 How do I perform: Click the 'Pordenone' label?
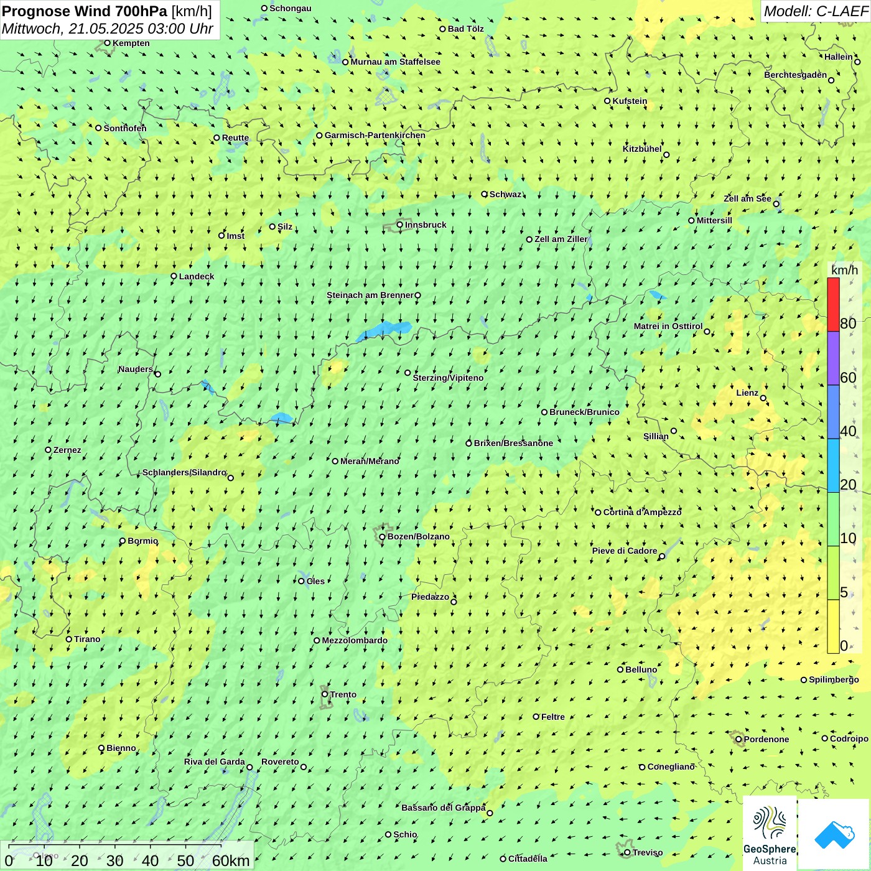coord(766,739)
